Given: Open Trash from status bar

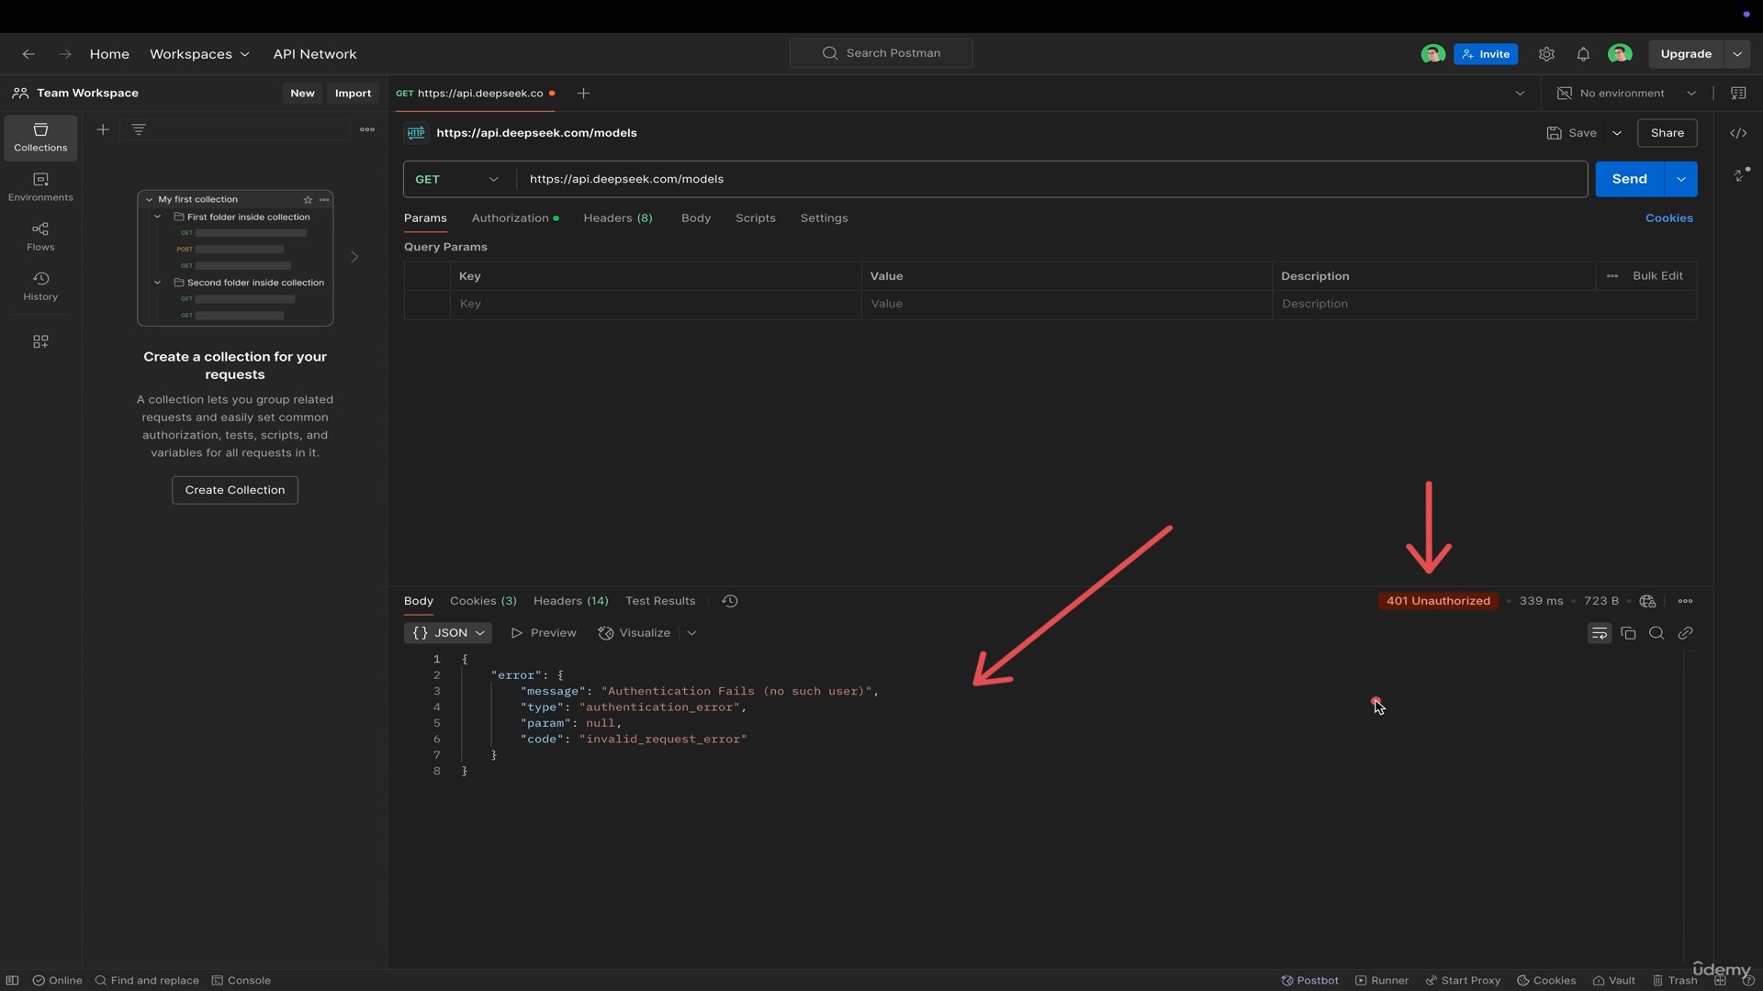Looking at the screenshot, I should click(x=1674, y=980).
